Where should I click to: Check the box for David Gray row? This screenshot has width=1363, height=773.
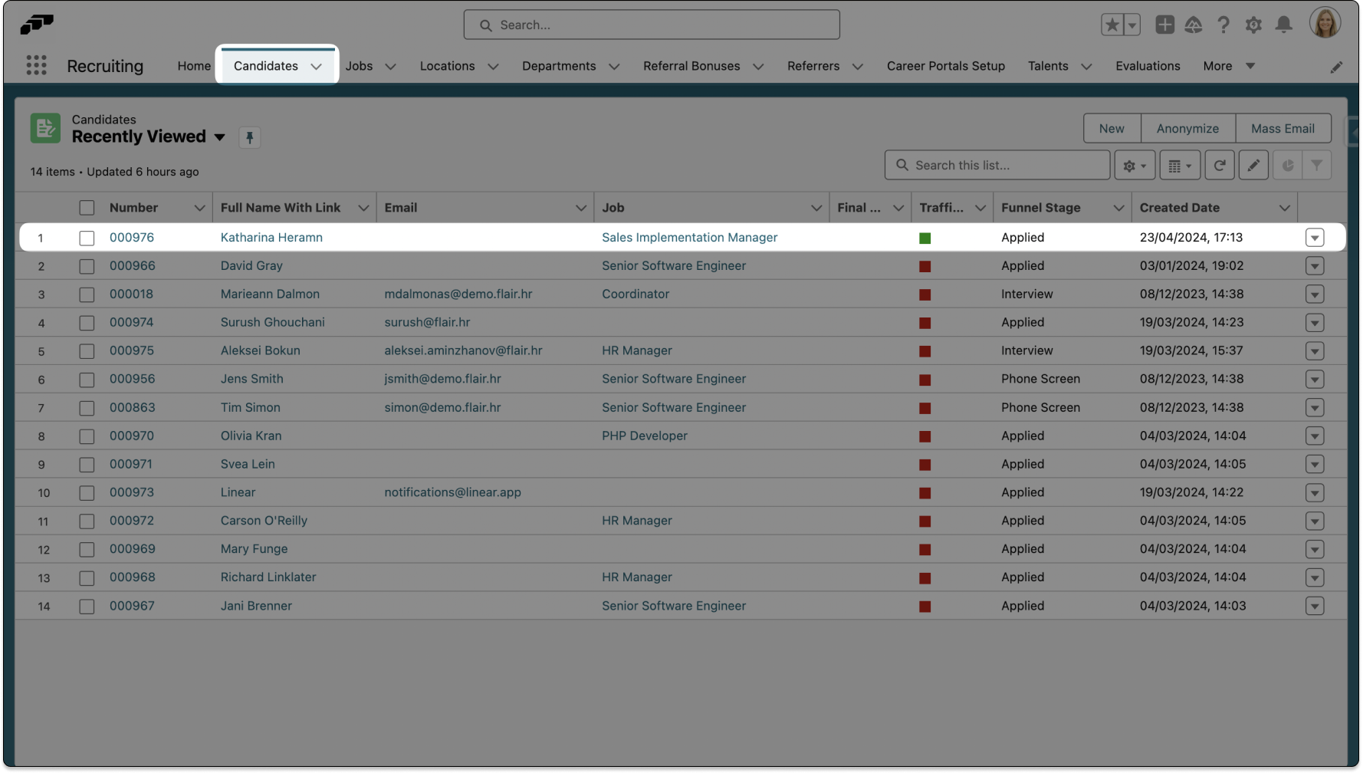pyautogui.click(x=87, y=267)
